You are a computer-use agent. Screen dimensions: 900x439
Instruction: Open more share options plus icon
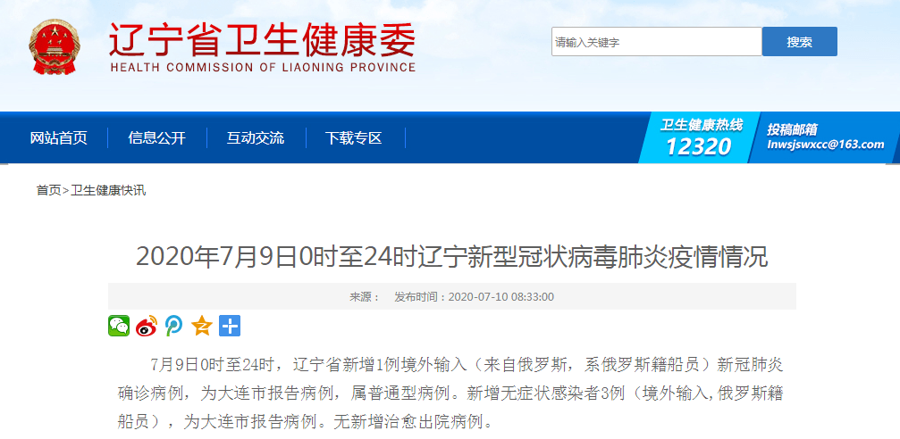tap(230, 326)
